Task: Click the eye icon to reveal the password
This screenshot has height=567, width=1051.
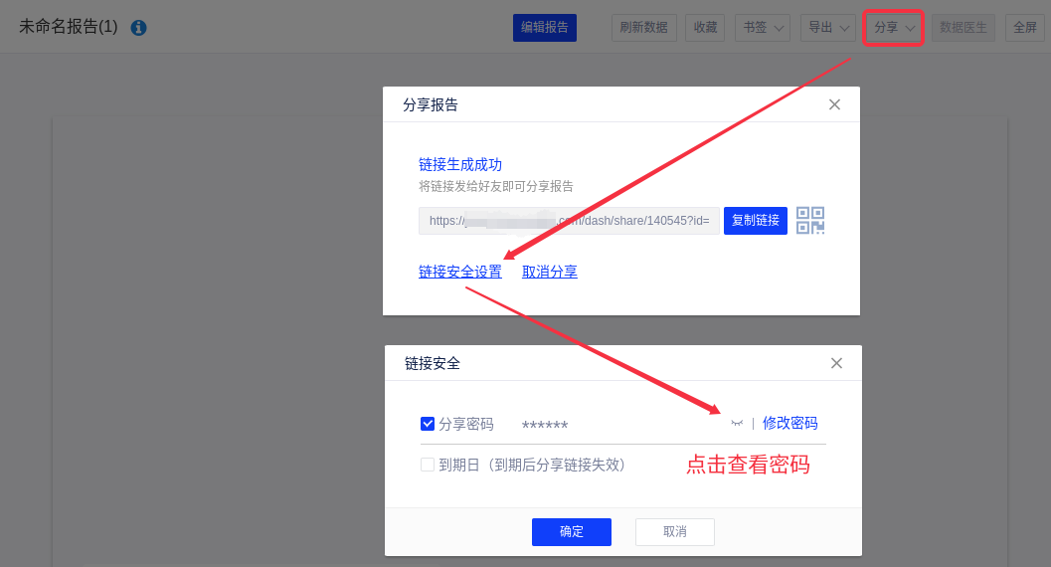Action: (x=737, y=424)
